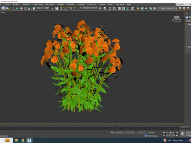This screenshot has width=191, height=143.
Task: Open the Schematic View
Action: tap(128, 8)
